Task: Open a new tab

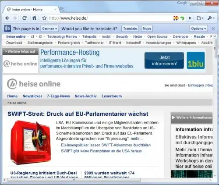Action: [x=63, y=10]
